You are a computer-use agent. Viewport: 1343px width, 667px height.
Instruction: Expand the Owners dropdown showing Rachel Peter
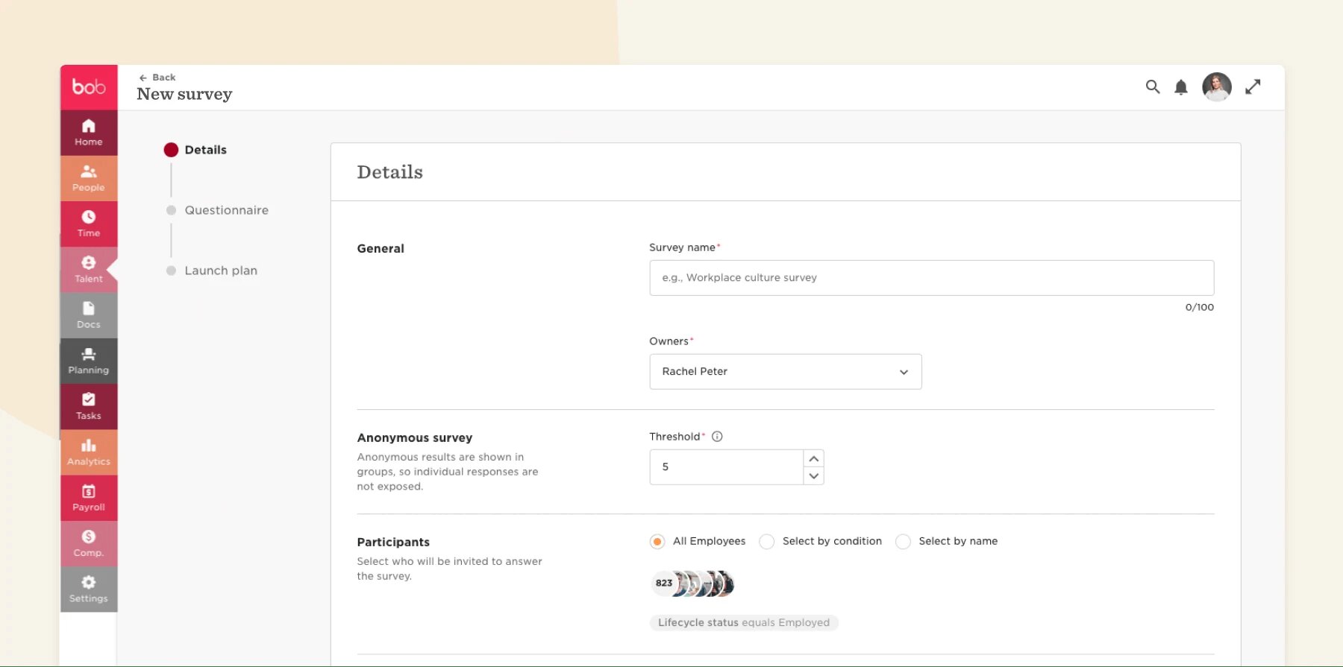coord(785,372)
